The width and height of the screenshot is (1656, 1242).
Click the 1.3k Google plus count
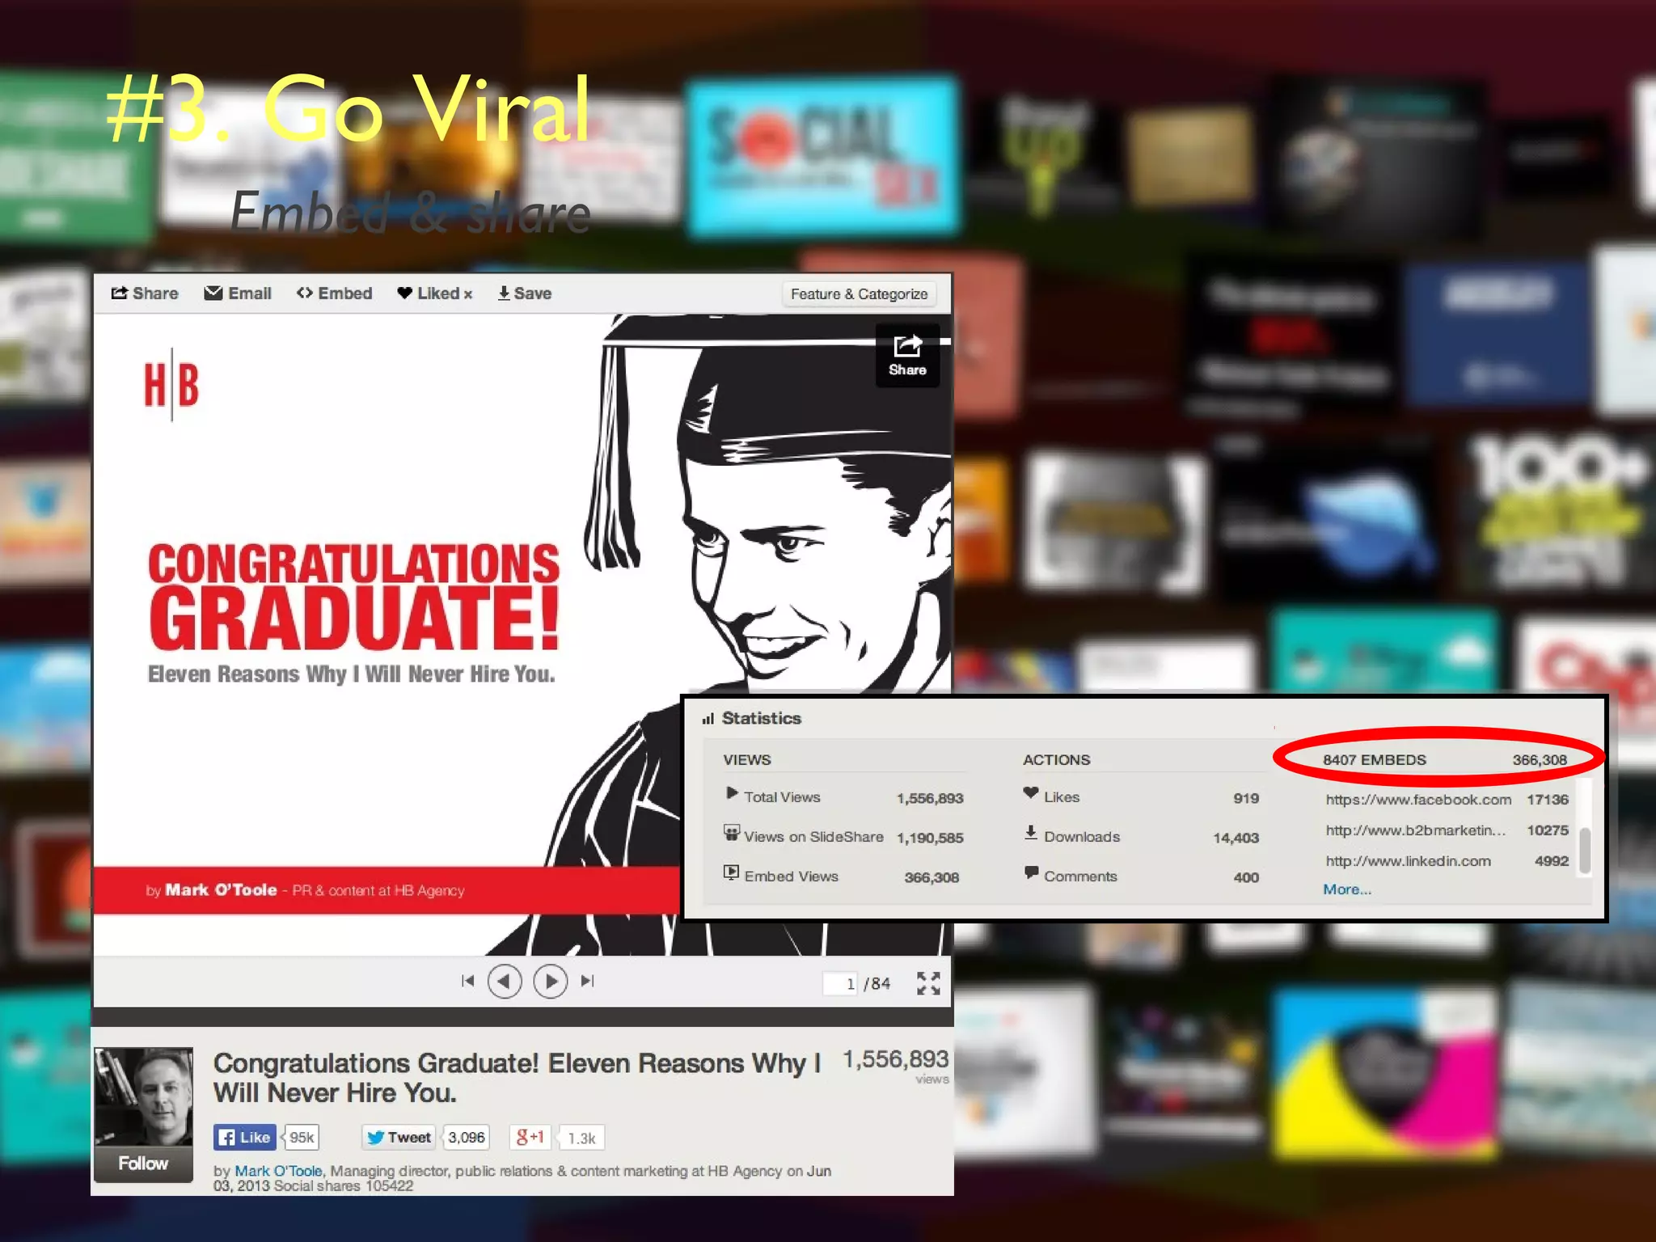click(x=581, y=1138)
